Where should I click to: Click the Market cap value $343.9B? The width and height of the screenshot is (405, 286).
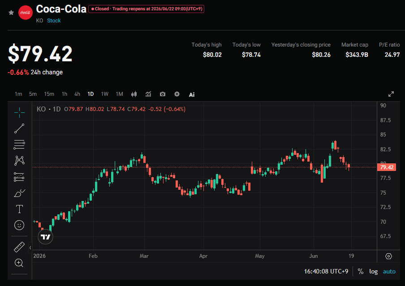point(357,55)
